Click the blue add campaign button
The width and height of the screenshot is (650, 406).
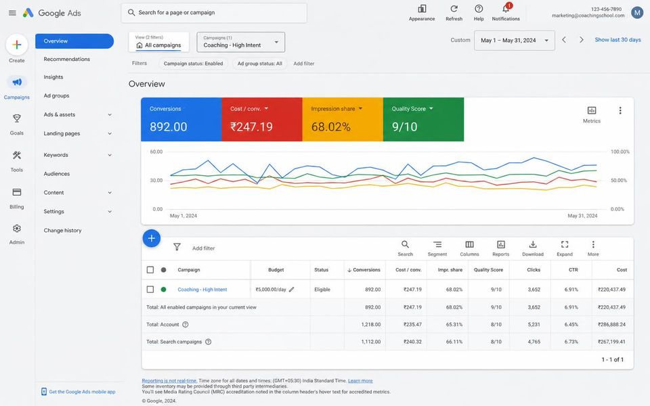point(152,238)
